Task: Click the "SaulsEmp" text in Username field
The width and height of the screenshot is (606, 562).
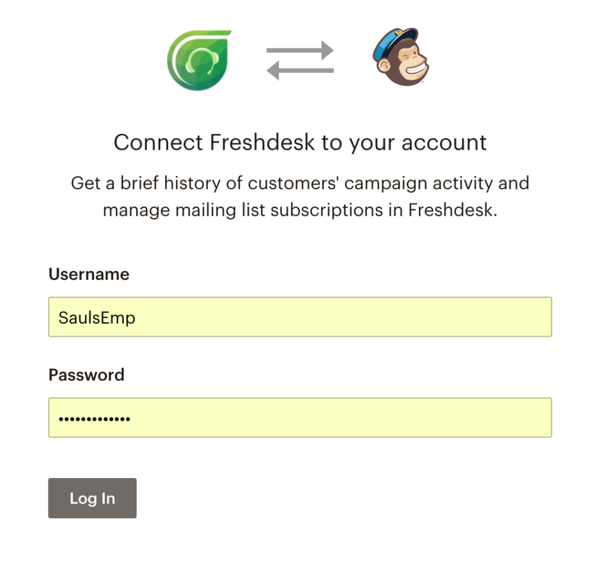Action: (97, 318)
